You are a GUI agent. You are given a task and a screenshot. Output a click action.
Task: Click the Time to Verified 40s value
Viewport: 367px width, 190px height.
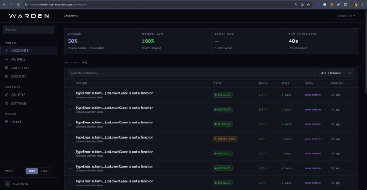tap(294, 41)
